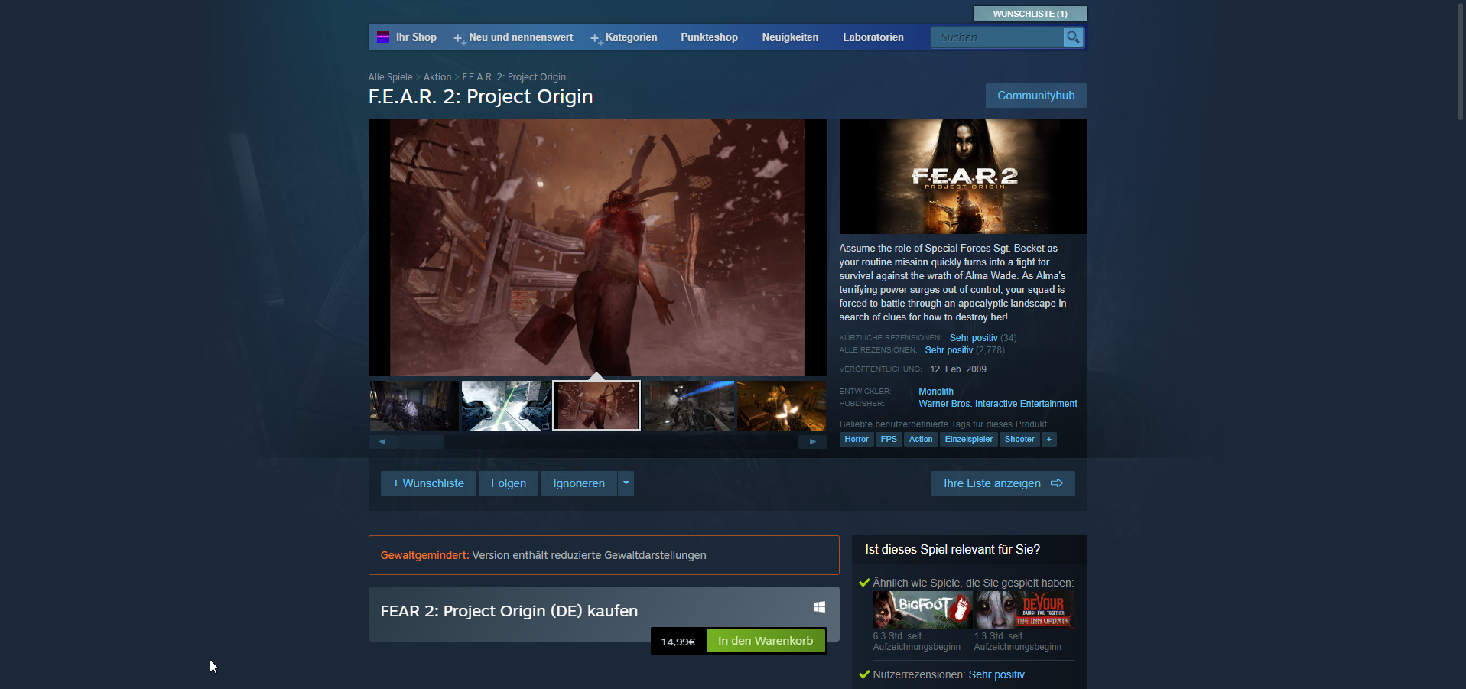Click the Windows platform icon
This screenshot has height=689, width=1466.
point(819,606)
